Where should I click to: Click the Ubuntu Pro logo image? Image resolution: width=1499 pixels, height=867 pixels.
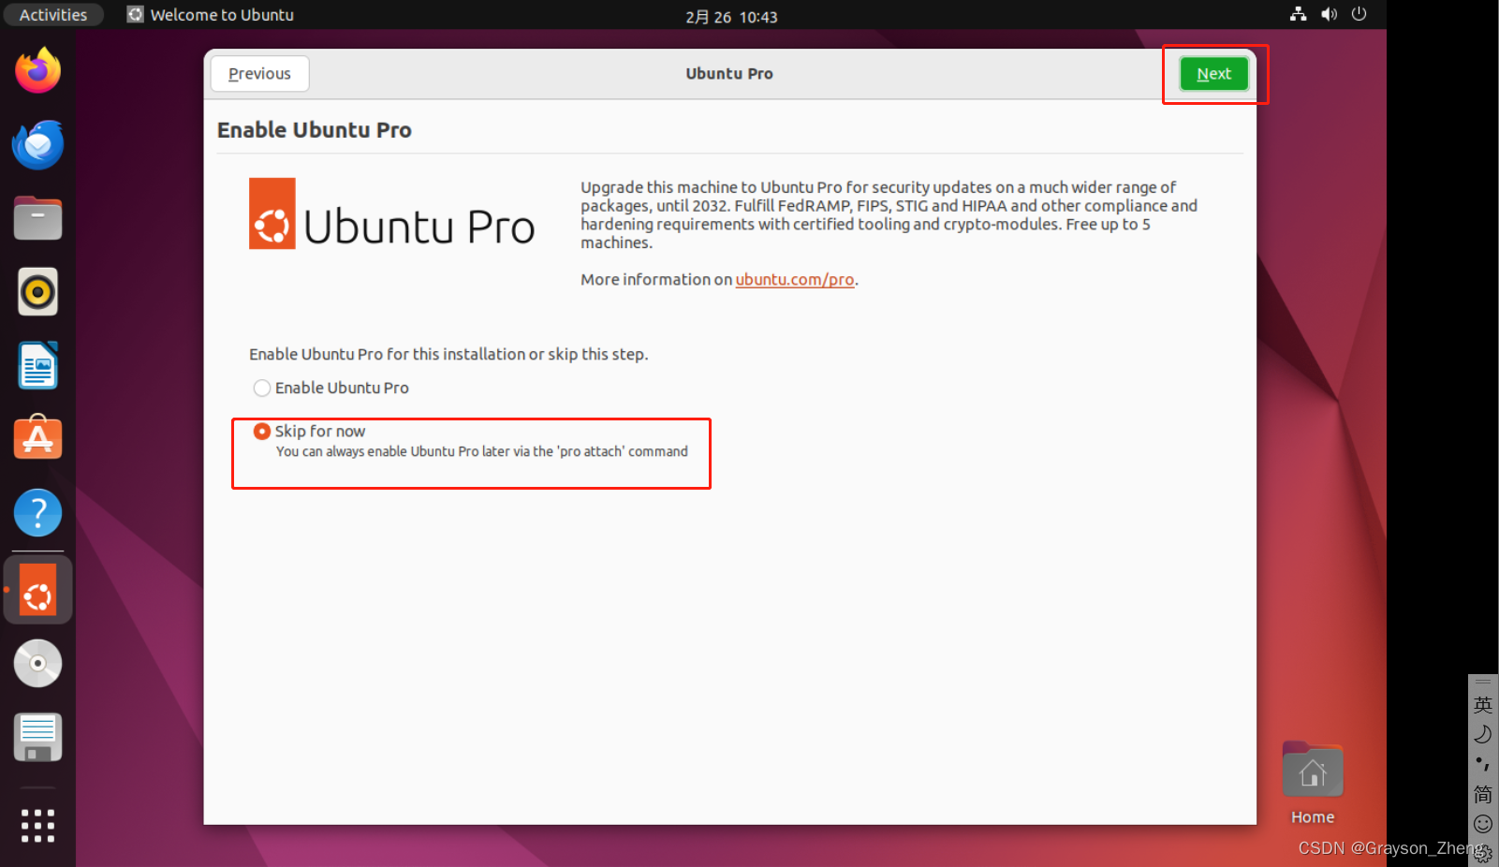point(391,214)
